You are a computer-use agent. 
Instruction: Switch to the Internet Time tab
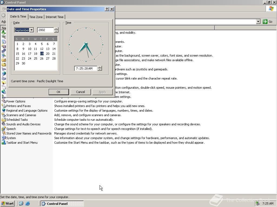pos(55,17)
